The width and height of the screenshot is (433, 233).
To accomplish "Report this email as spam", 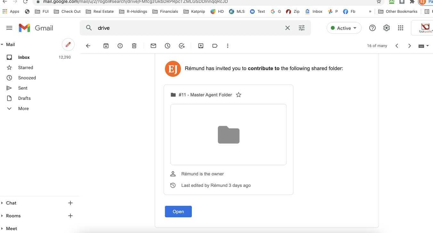I will tap(120, 46).
